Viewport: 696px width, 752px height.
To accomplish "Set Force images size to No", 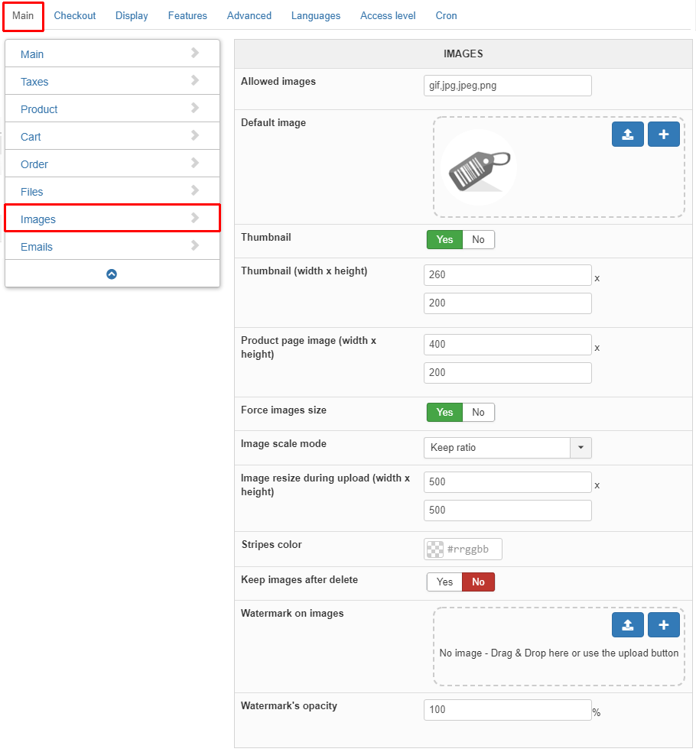I will (x=478, y=413).
